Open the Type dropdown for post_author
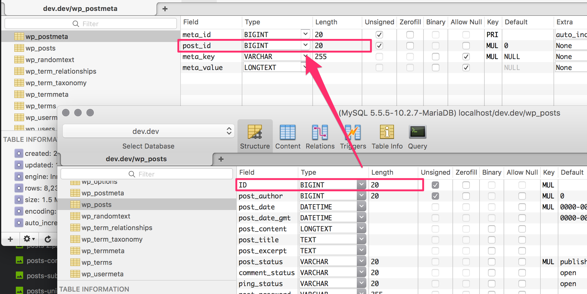Image resolution: width=587 pixels, height=294 pixels. click(x=361, y=196)
